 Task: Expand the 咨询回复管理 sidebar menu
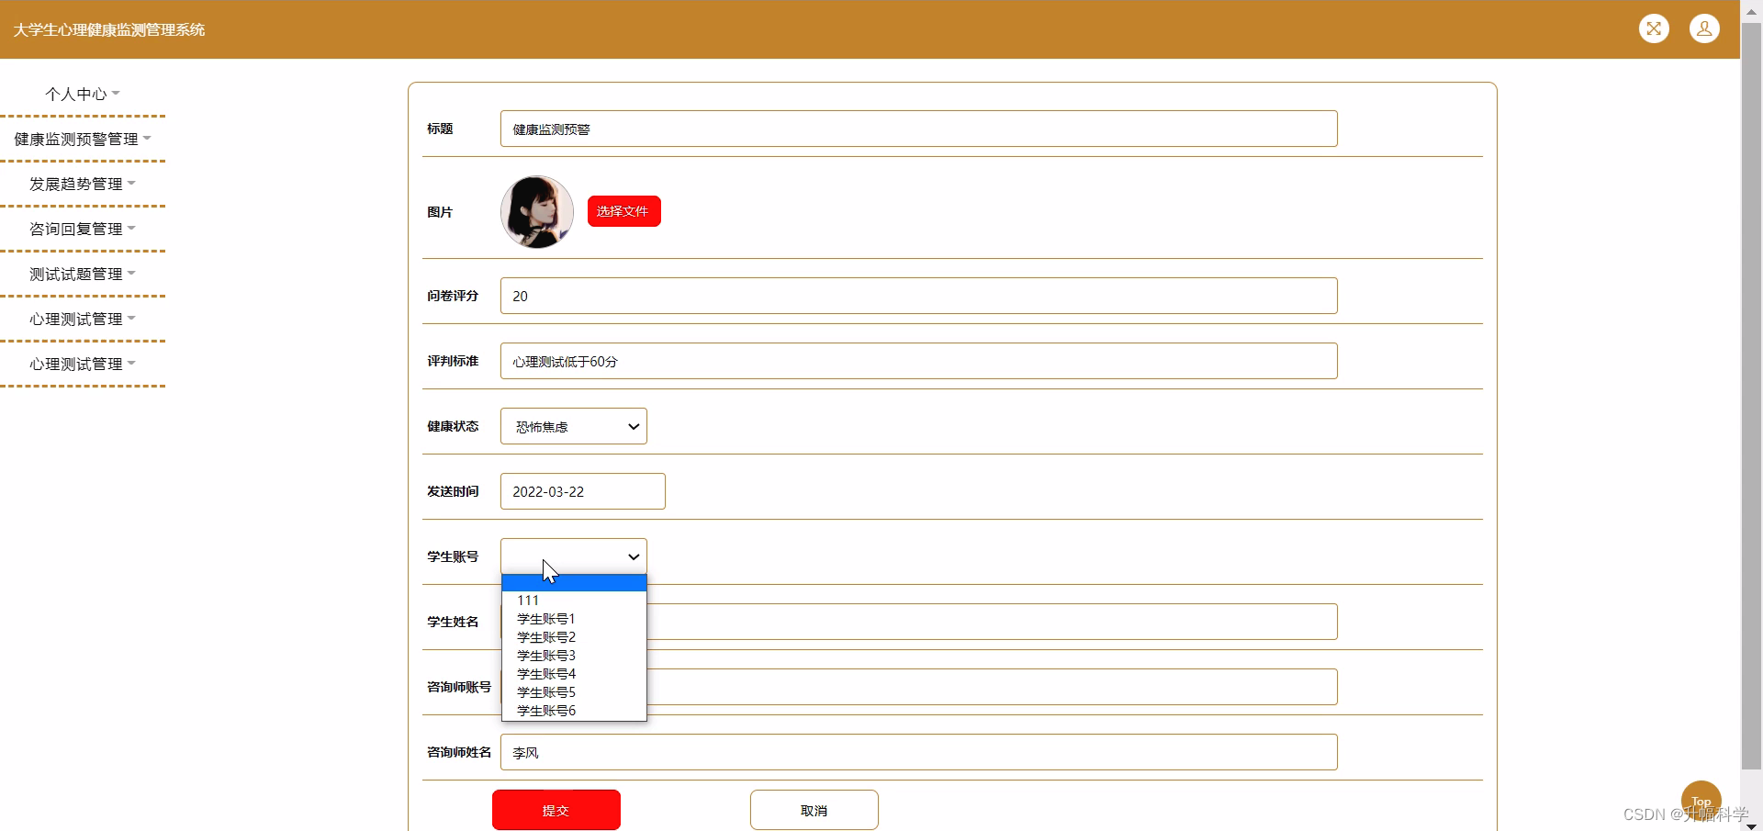point(78,228)
